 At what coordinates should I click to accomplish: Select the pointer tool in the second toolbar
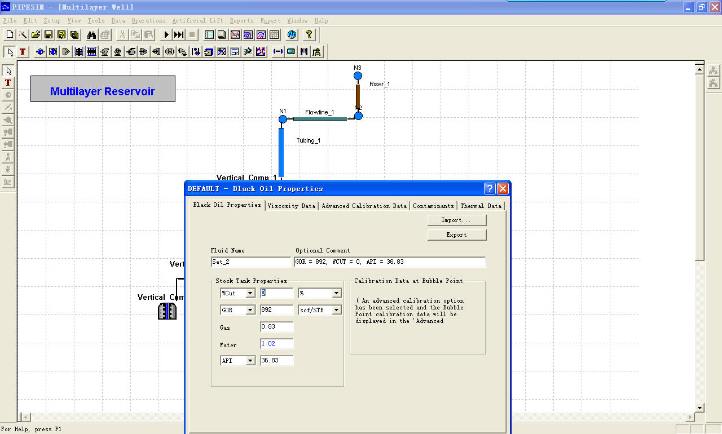pos(10,52)
